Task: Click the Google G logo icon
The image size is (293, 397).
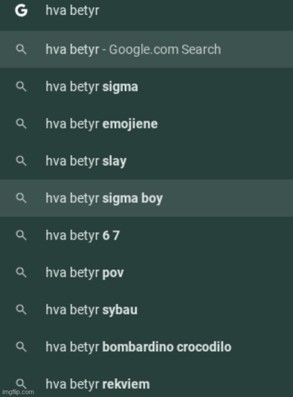Action: point(21,11)
